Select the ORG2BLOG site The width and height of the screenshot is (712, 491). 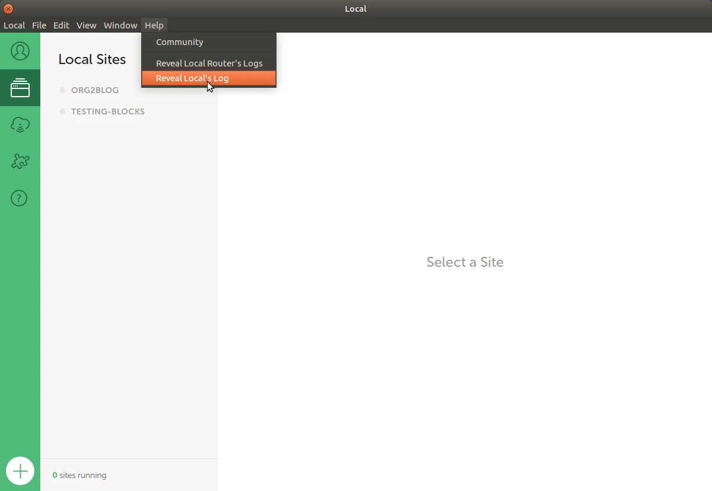[x=95, y=90]
